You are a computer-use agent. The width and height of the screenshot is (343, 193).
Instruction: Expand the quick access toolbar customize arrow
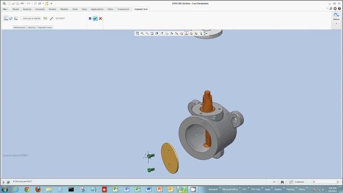[x=51, y=4]
